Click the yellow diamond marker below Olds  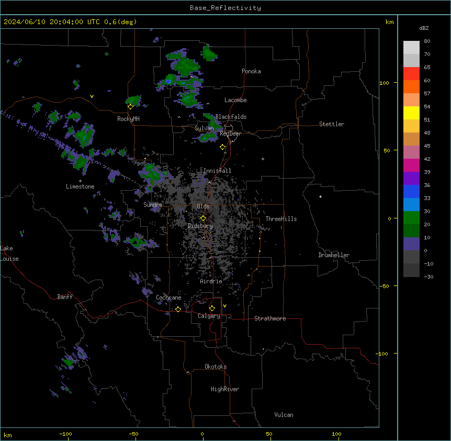pos(203,218)
